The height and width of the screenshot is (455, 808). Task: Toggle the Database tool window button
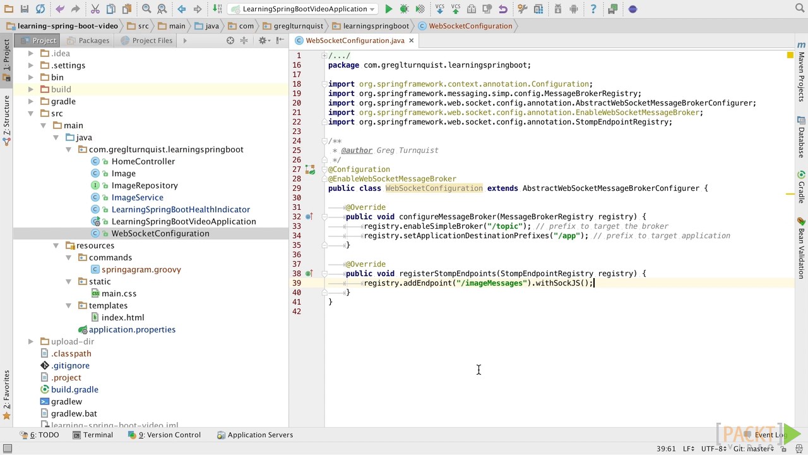[801, 137]
